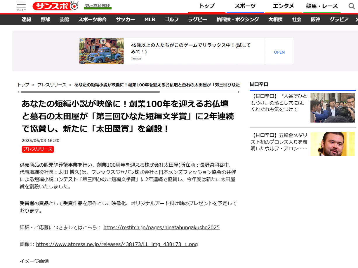Open the 速報 category
This screenshot has width=358, height=268.
[x=26, y=20]
